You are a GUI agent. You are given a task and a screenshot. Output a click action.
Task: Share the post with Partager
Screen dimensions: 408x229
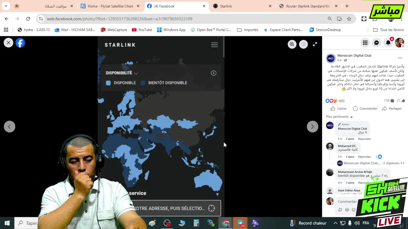pyautogui.click(x=392, y=108)
